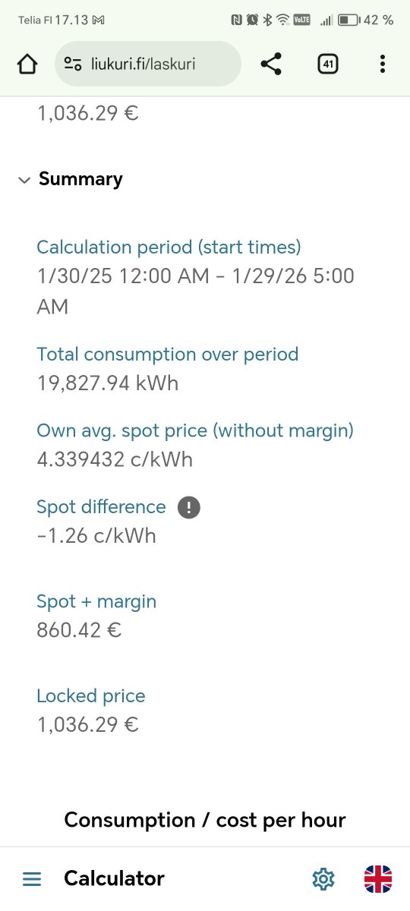This screenshot has width=410, height=911.
Task: Tap the Own avg. spot price label
Action: tap(195, 431)
